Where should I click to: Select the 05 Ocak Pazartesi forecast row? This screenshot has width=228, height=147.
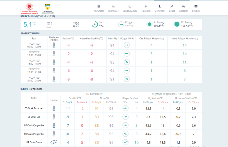tap(34, 109)
